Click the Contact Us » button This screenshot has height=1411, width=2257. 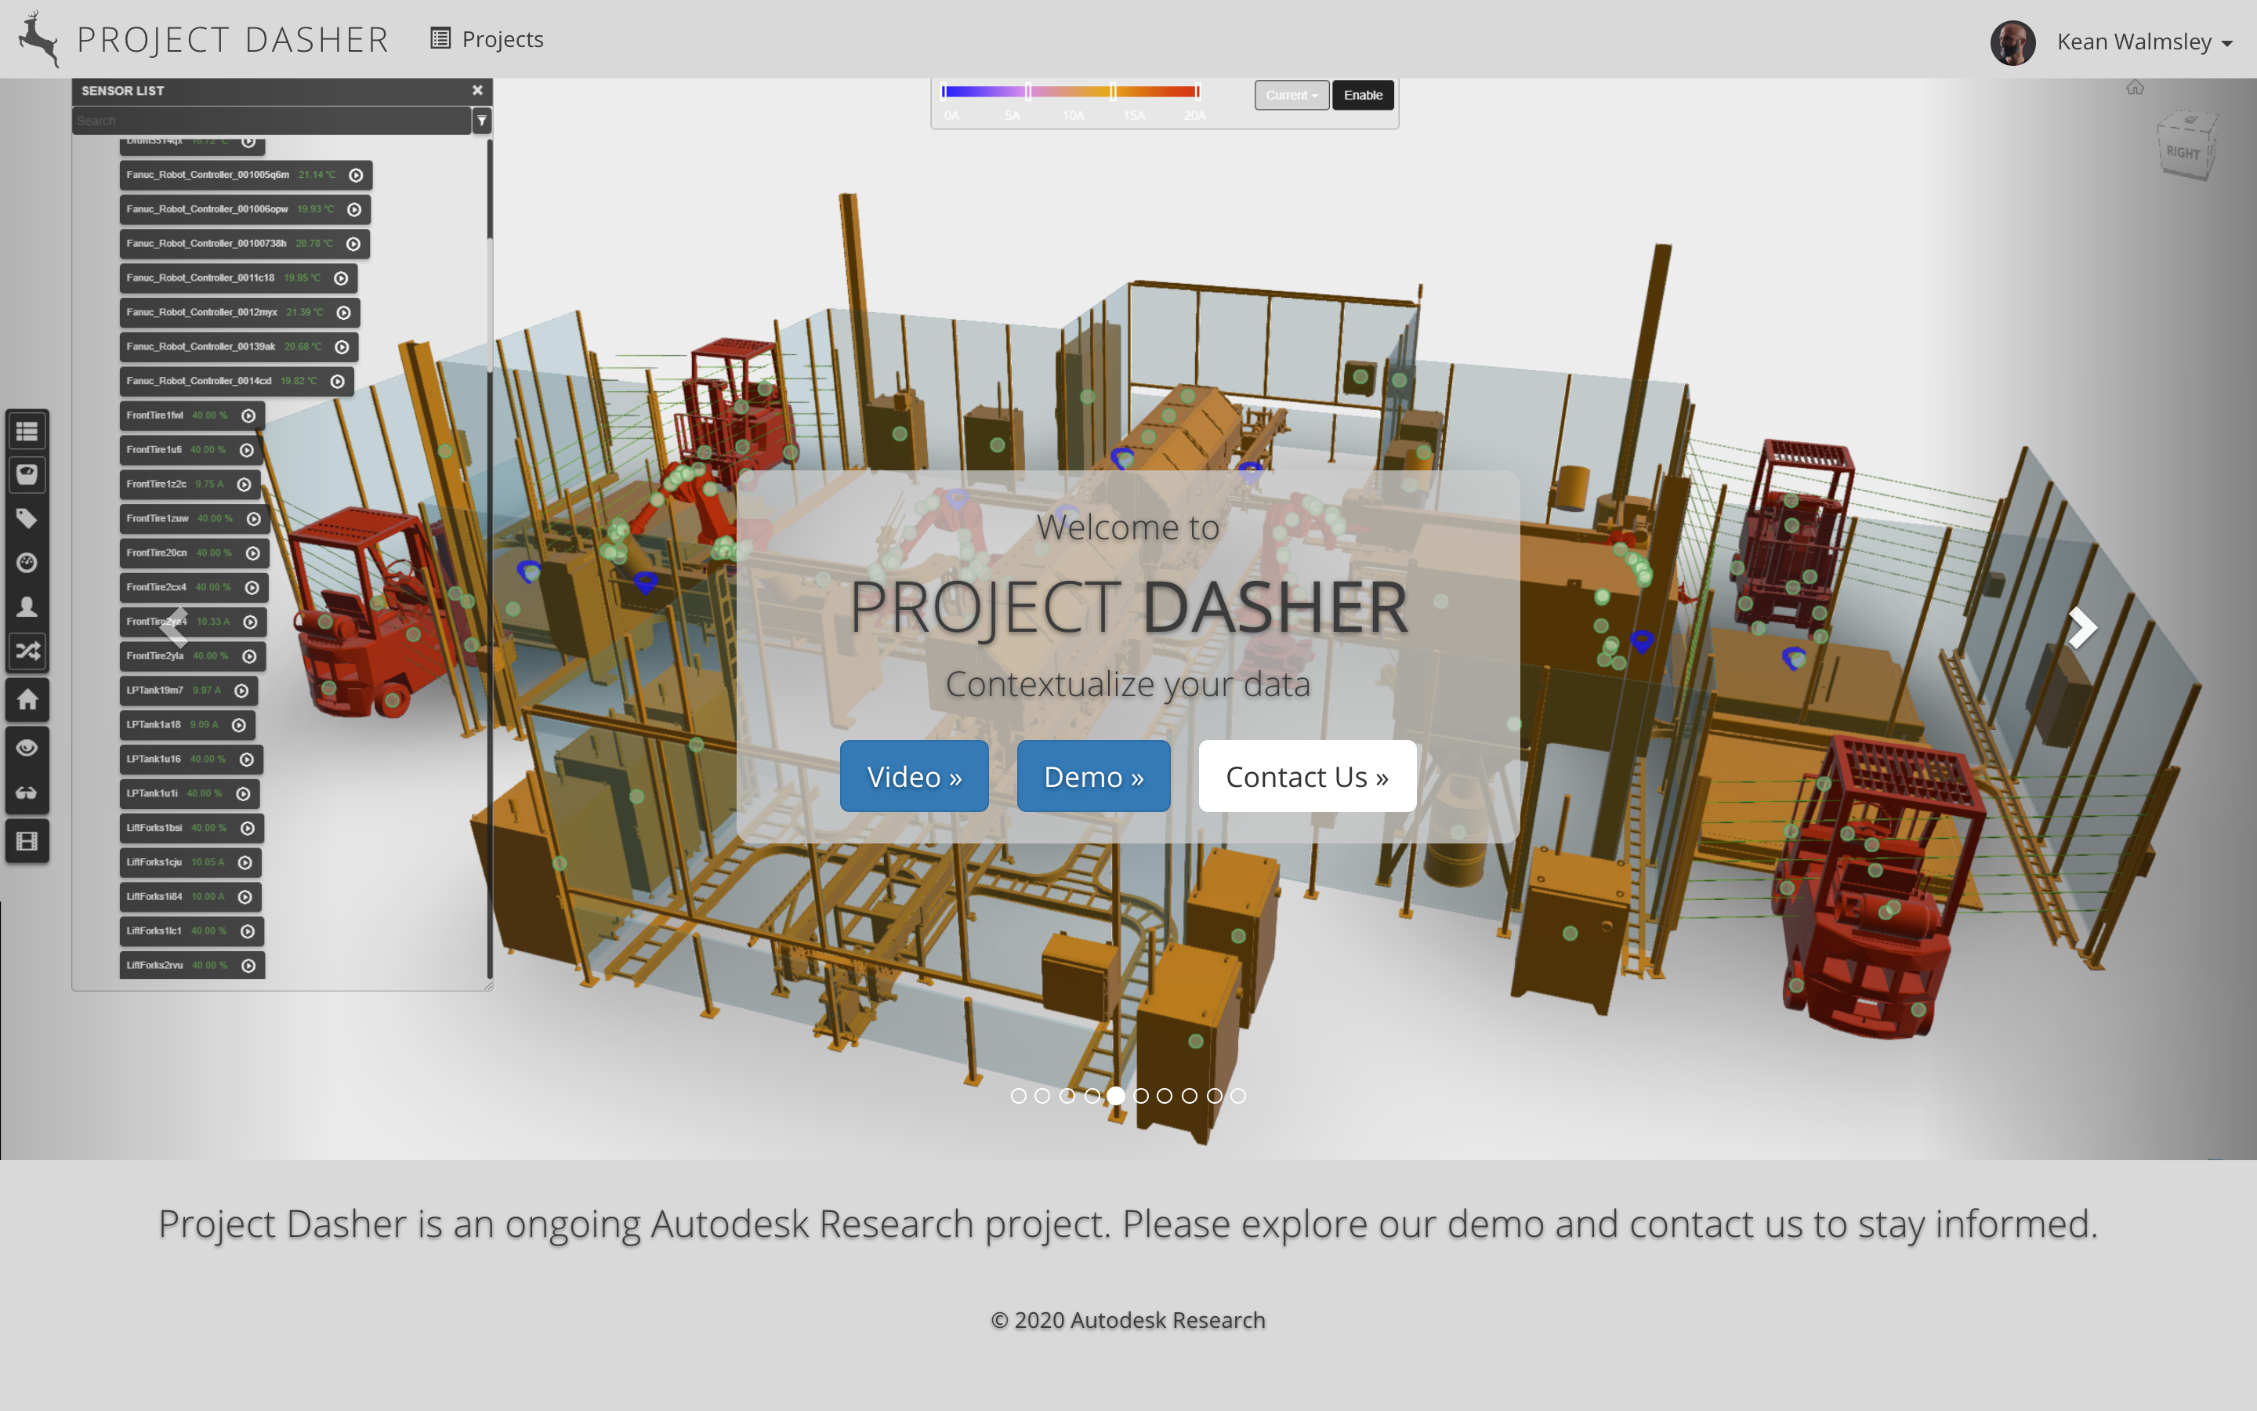click(1306, 776)
